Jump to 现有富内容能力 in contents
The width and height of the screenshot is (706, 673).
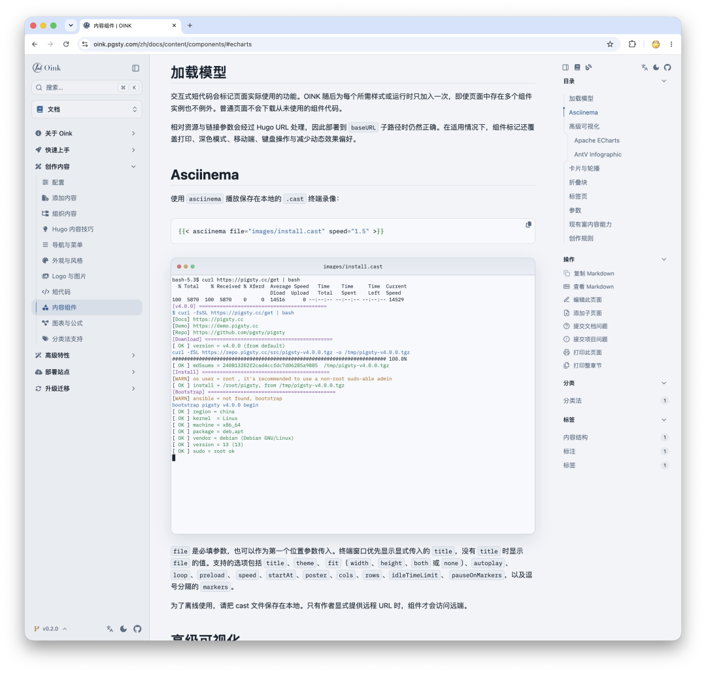click(x=590, y=224)
